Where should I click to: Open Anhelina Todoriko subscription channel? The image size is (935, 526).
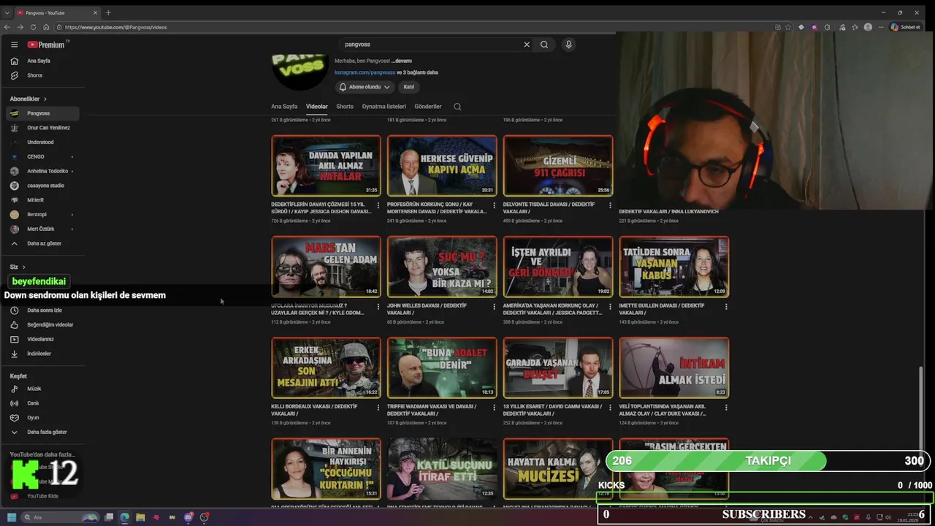pyautogui.click(x=44, y=171)
